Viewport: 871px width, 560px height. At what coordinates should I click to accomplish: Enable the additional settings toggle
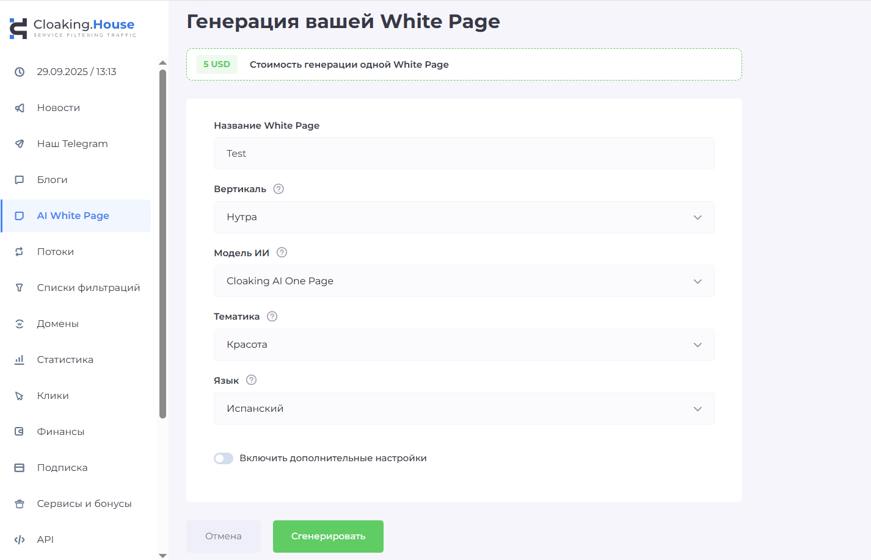coord(224,458)
